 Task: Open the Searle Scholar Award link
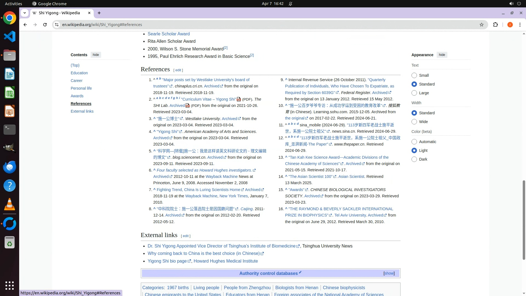tap(168, 34)
